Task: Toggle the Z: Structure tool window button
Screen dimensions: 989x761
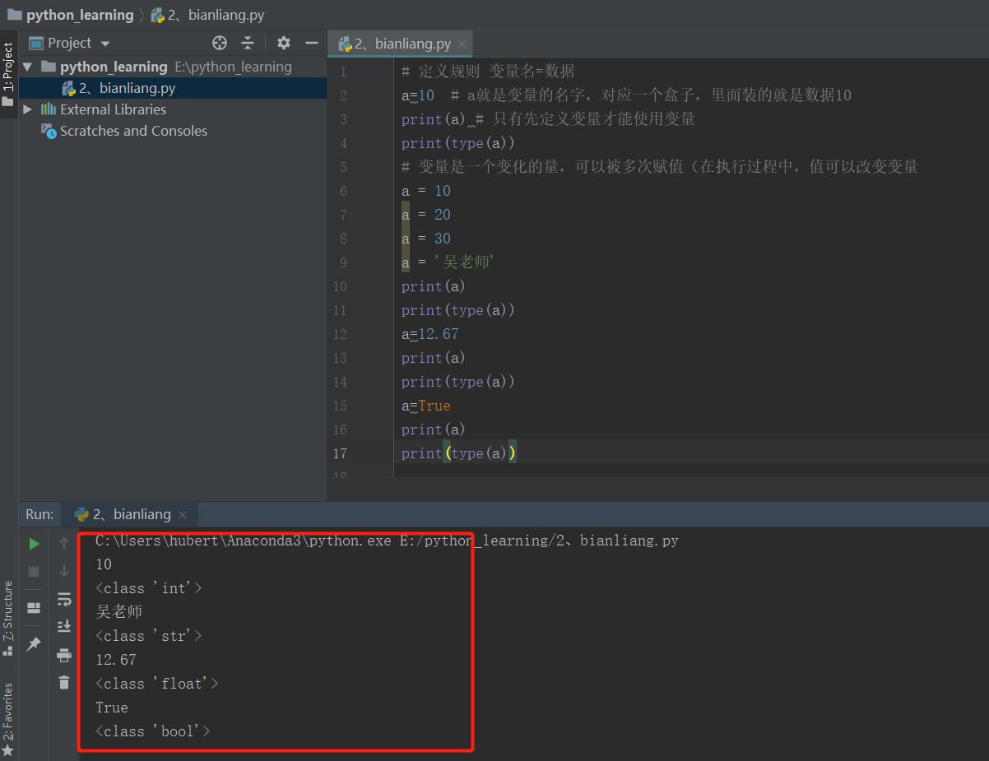Action: [x=8, y=618]
